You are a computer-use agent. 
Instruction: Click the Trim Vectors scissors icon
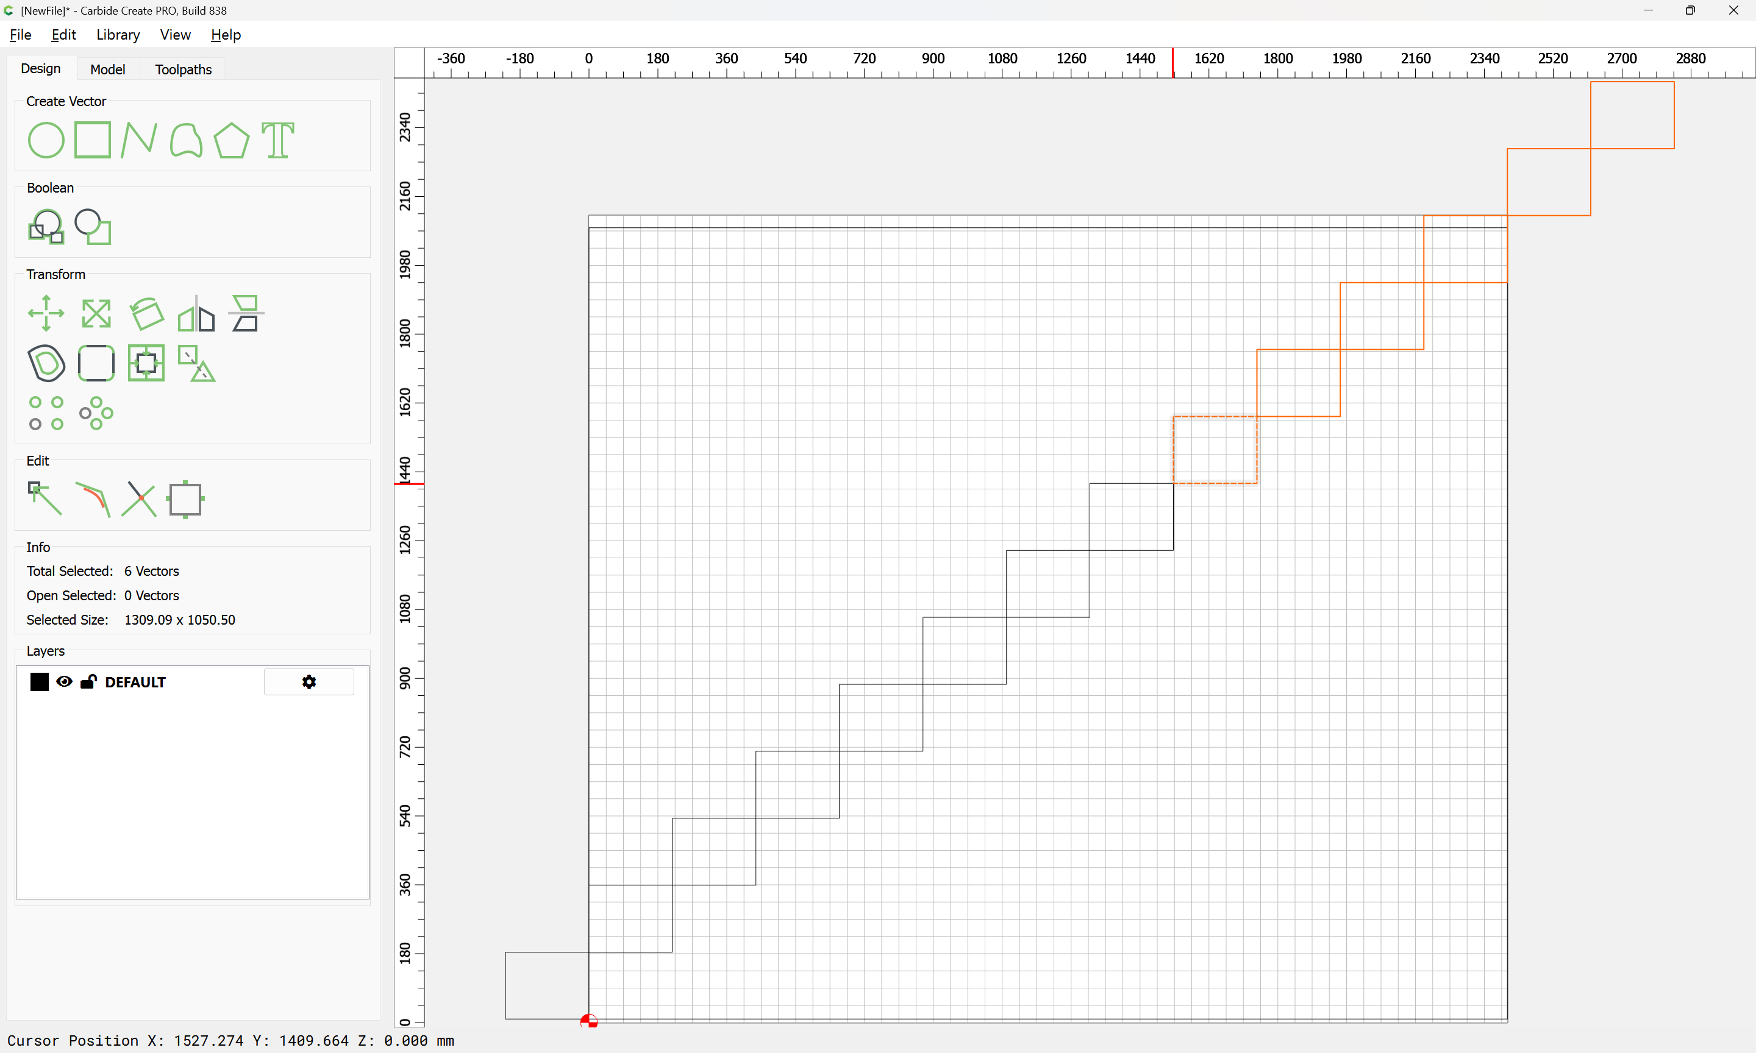point(138,499)
